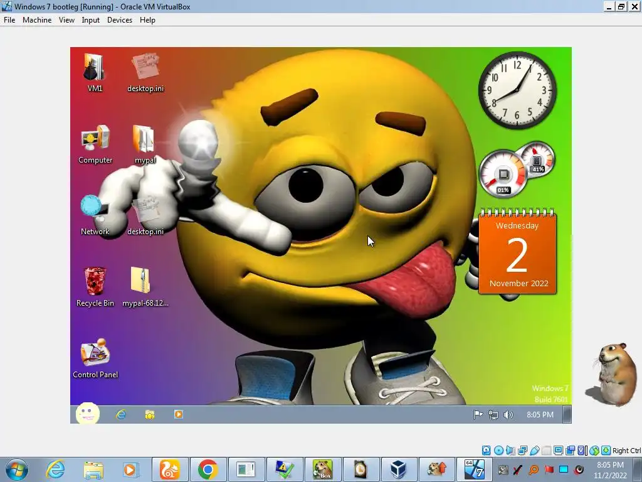
Task: Select the top desktop.ini file icon
Action: click(145, 73)
